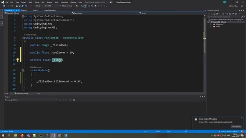Open the File menu

[x=7, y=2]
